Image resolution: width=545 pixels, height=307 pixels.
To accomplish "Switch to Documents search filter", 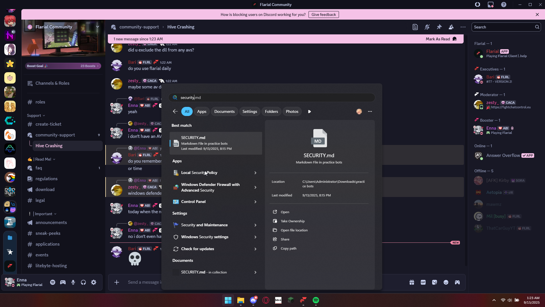I will click(x=225, y=111).
